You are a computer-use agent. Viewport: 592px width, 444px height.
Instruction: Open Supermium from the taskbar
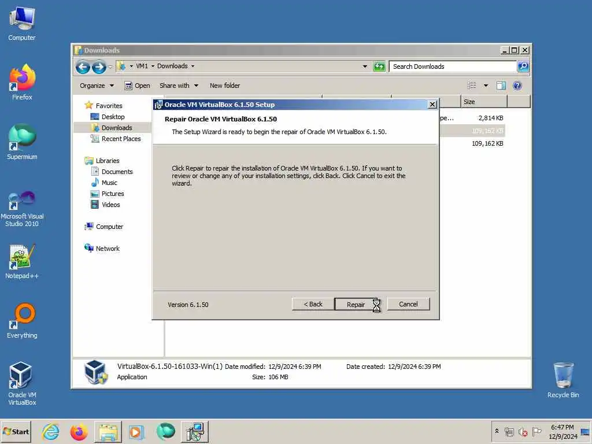click(x=165, y=431)
